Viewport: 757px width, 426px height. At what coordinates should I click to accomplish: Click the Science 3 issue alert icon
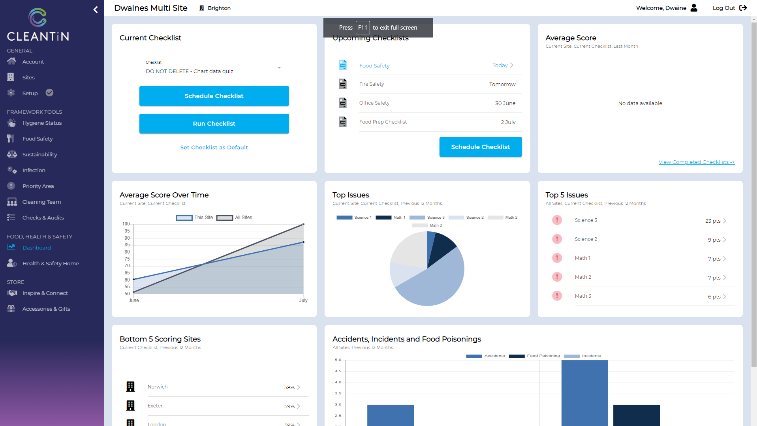pos(557,220)
